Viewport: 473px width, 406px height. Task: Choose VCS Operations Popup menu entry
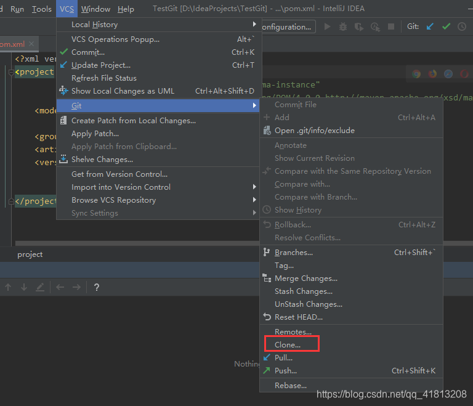[158, 39]
